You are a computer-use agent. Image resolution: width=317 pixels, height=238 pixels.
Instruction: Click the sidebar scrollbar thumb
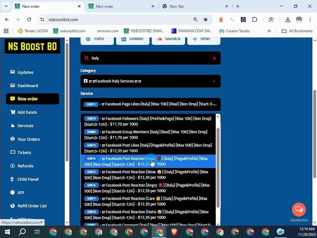tap(67, 102)
